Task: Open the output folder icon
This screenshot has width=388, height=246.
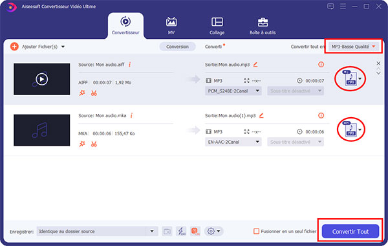Action: (x=167, y=231)
